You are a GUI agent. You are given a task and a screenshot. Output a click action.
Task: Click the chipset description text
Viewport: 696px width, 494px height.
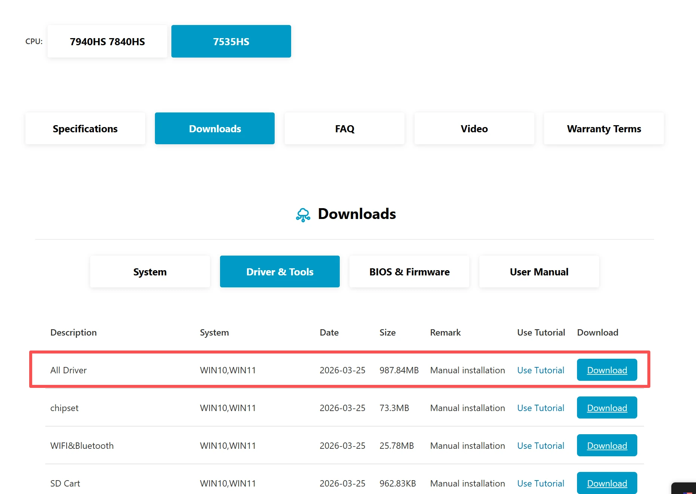click(64, 408)
